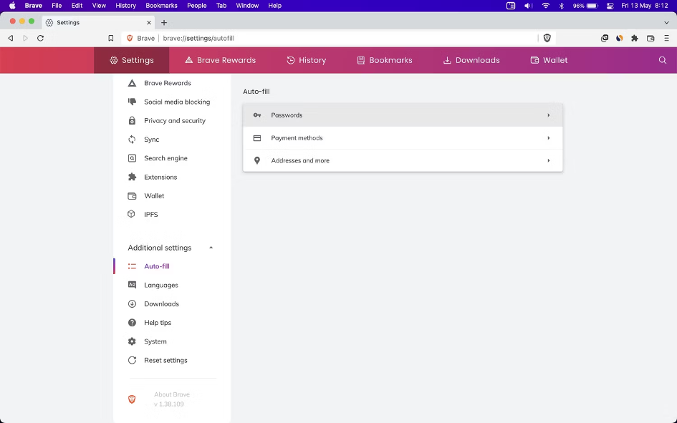Screen dimensions: 677x423
Task: Select Privacy and security in sidebar
Action: click(174, 120)
